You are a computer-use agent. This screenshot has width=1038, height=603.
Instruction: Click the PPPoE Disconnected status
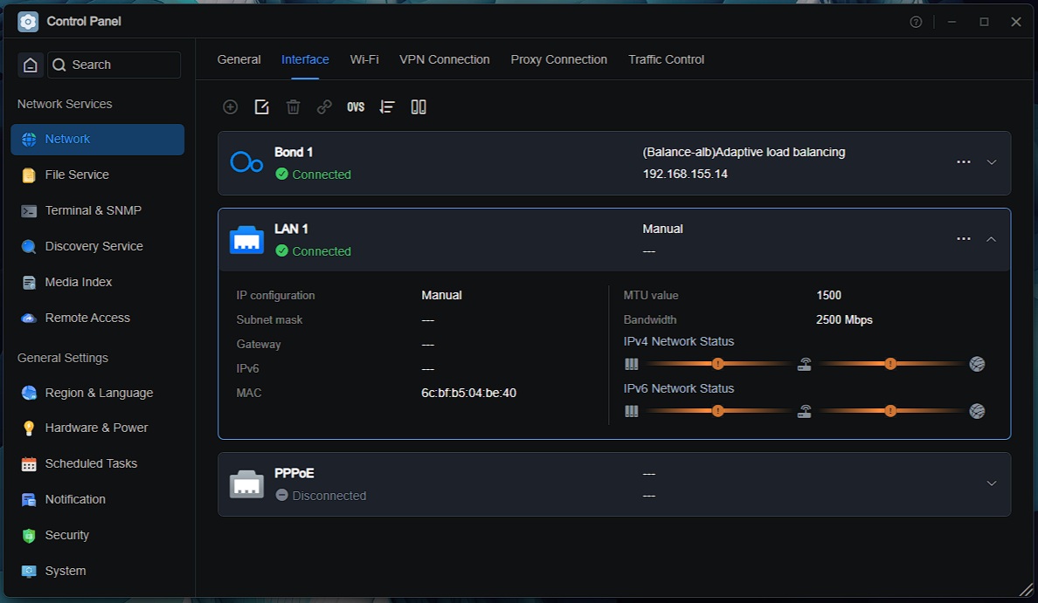click(321, 496)
